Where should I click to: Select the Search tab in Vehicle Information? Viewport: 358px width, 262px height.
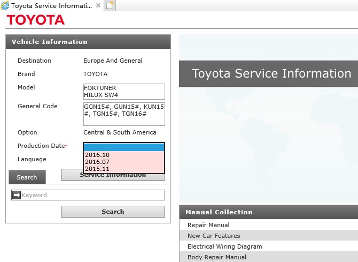click(27, 177)
